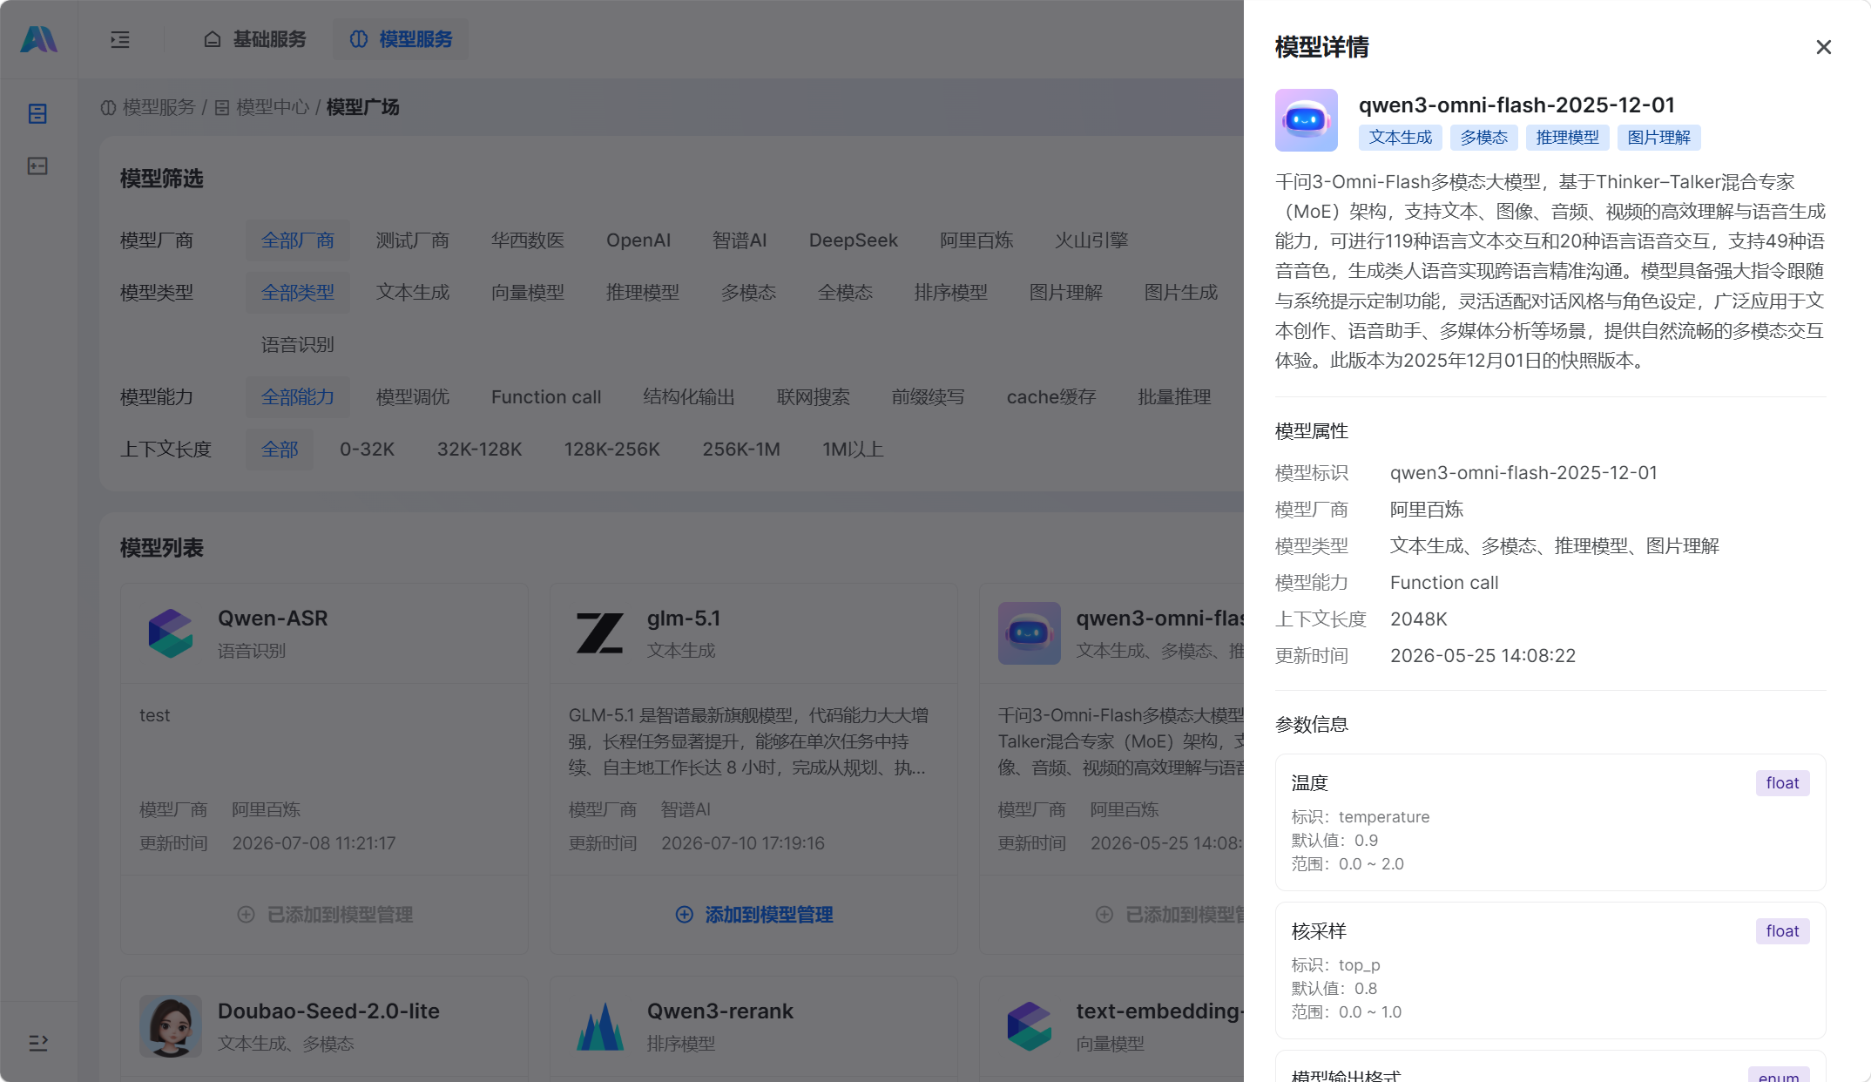Filter by 智谱AI vendor
This screenshot has width=1871, height=1082.
point(740,240)
